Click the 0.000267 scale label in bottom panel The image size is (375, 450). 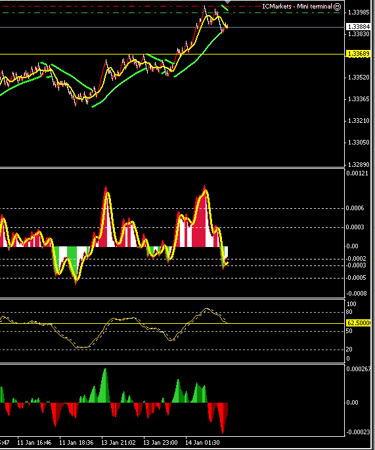click(358, 369)
